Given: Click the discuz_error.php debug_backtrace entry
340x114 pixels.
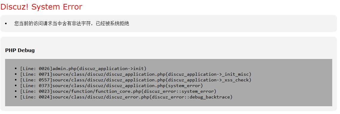Looking at the screenshot, I should coord(126,97).
